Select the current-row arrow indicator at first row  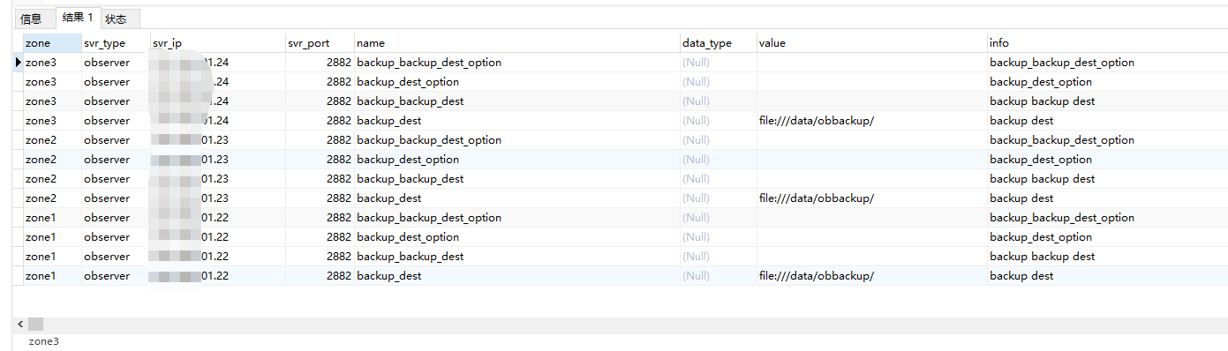coord(19,63)
